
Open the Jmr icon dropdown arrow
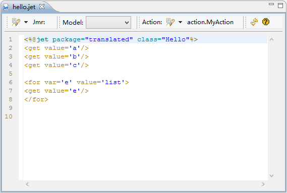[x=26, y=22]
